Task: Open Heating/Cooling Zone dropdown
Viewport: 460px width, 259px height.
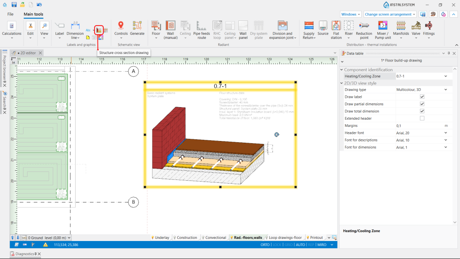Action: click(446, 76)
